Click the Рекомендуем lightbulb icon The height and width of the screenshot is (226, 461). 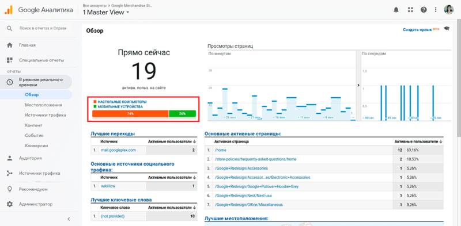click(x=10, y=189)
